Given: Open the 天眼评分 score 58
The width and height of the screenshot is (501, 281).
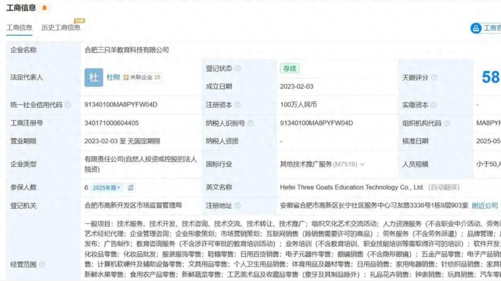Looking at the screenshot, I should pyautogui.click(x=491, y=77).
